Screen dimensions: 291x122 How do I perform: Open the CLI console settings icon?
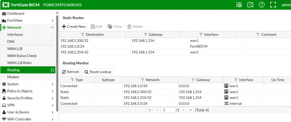click(239, 5)
